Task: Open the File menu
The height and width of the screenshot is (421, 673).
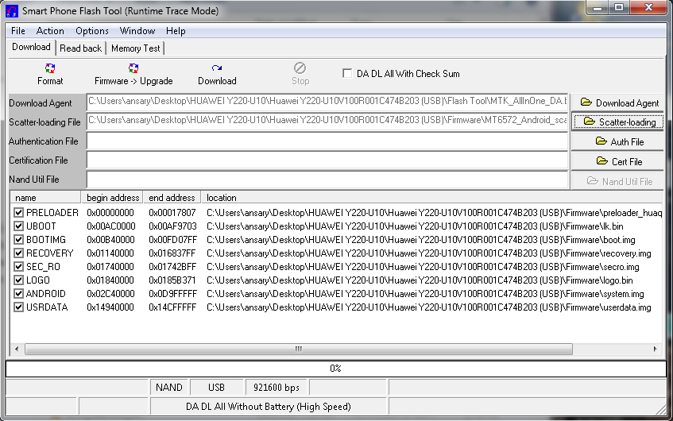Action: 18,31
